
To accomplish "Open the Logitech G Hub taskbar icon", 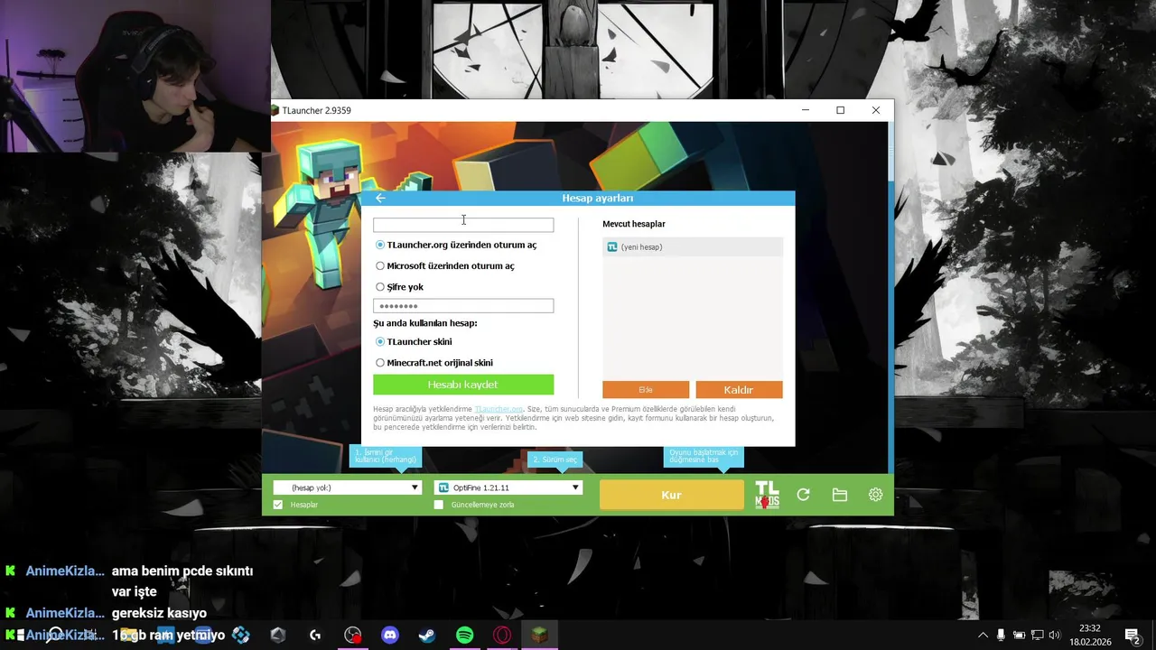I will click(x=315, y=636).
